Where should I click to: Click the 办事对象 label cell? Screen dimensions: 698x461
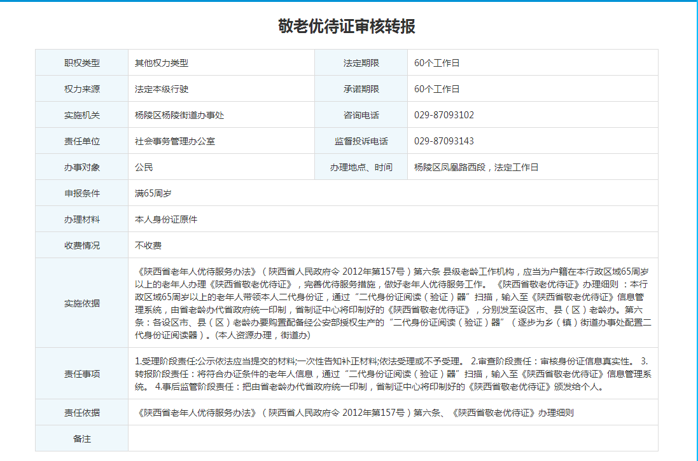coord(81,167)
